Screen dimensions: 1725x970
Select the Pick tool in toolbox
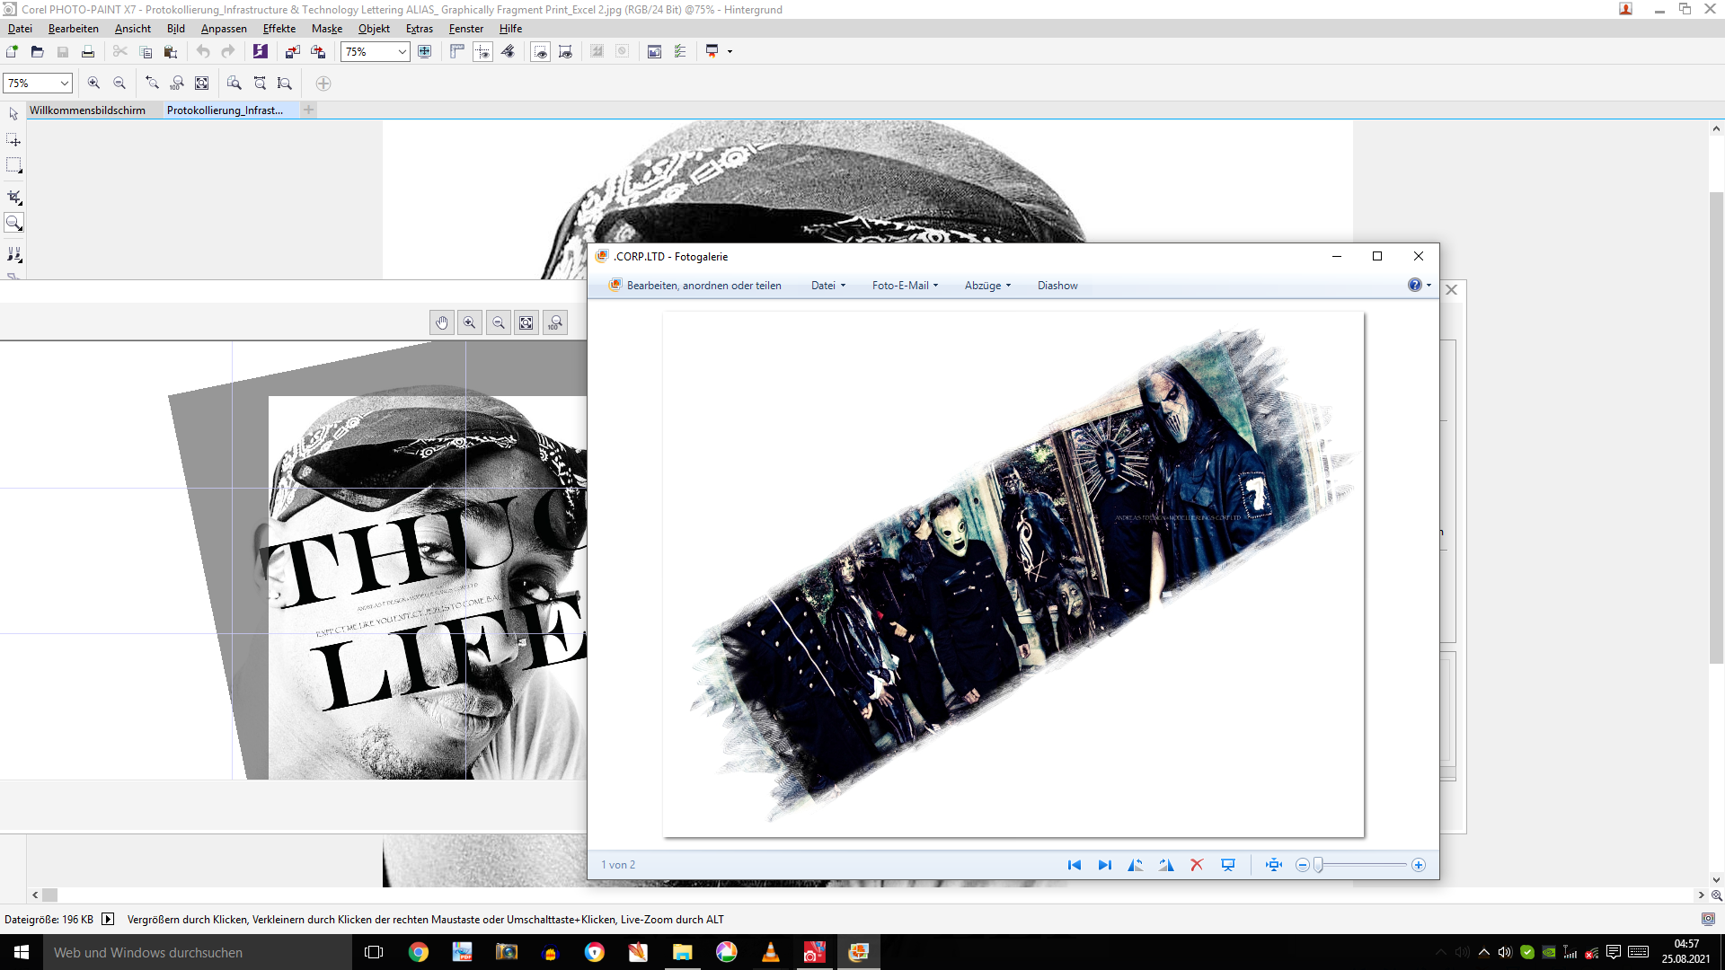click(x=13, y=114)
